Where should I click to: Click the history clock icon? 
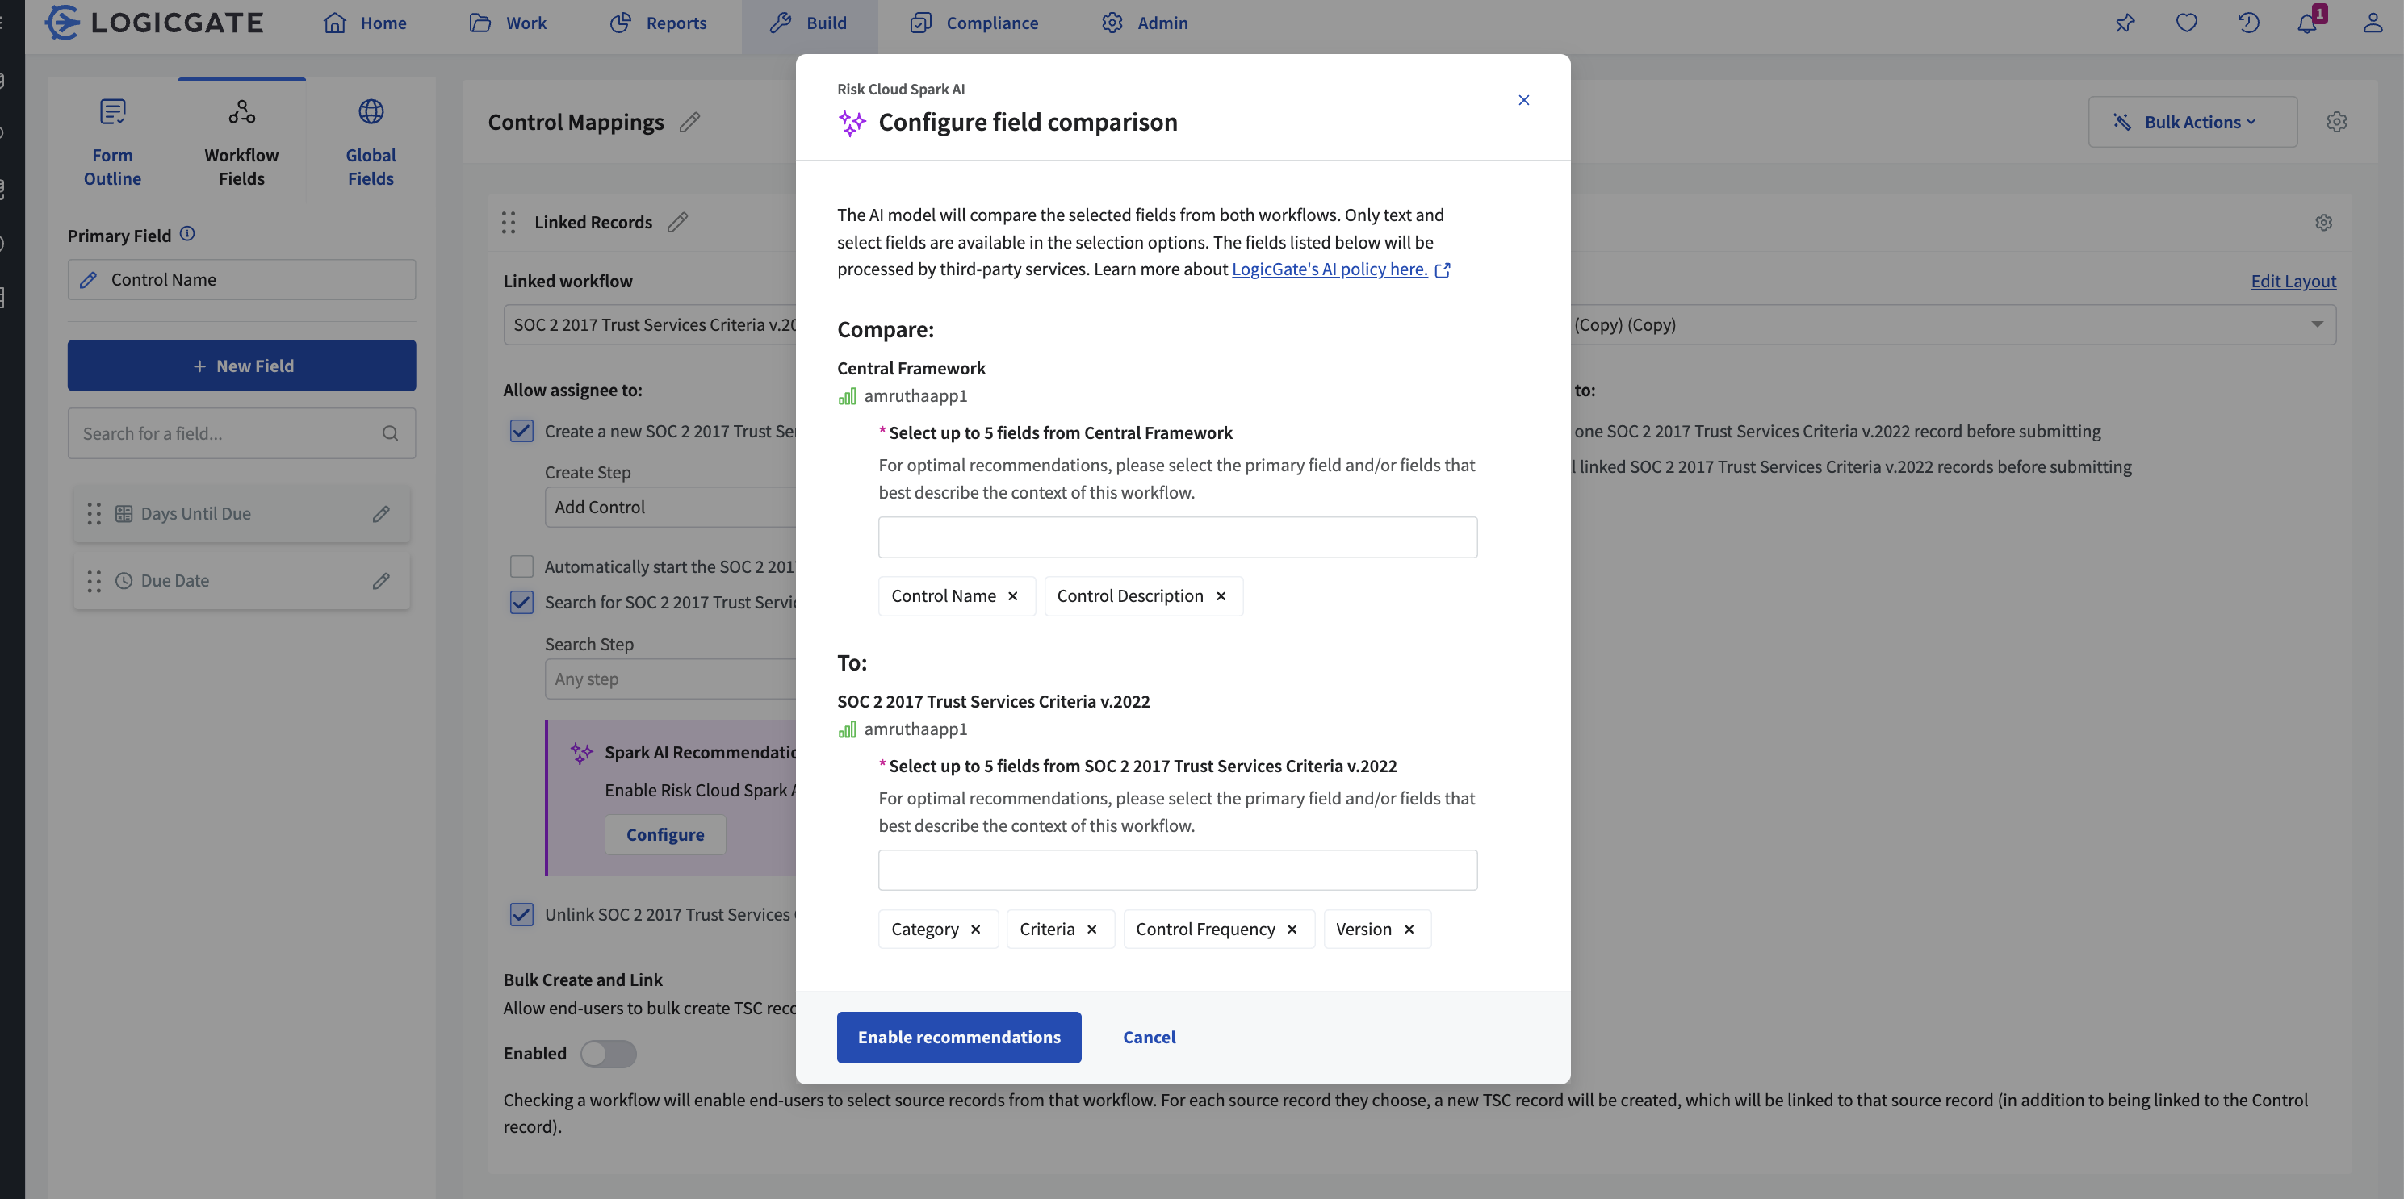(x=2248, y=23)
